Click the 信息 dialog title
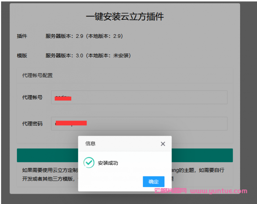The image size is (257, 204). (x=90, y=144)
